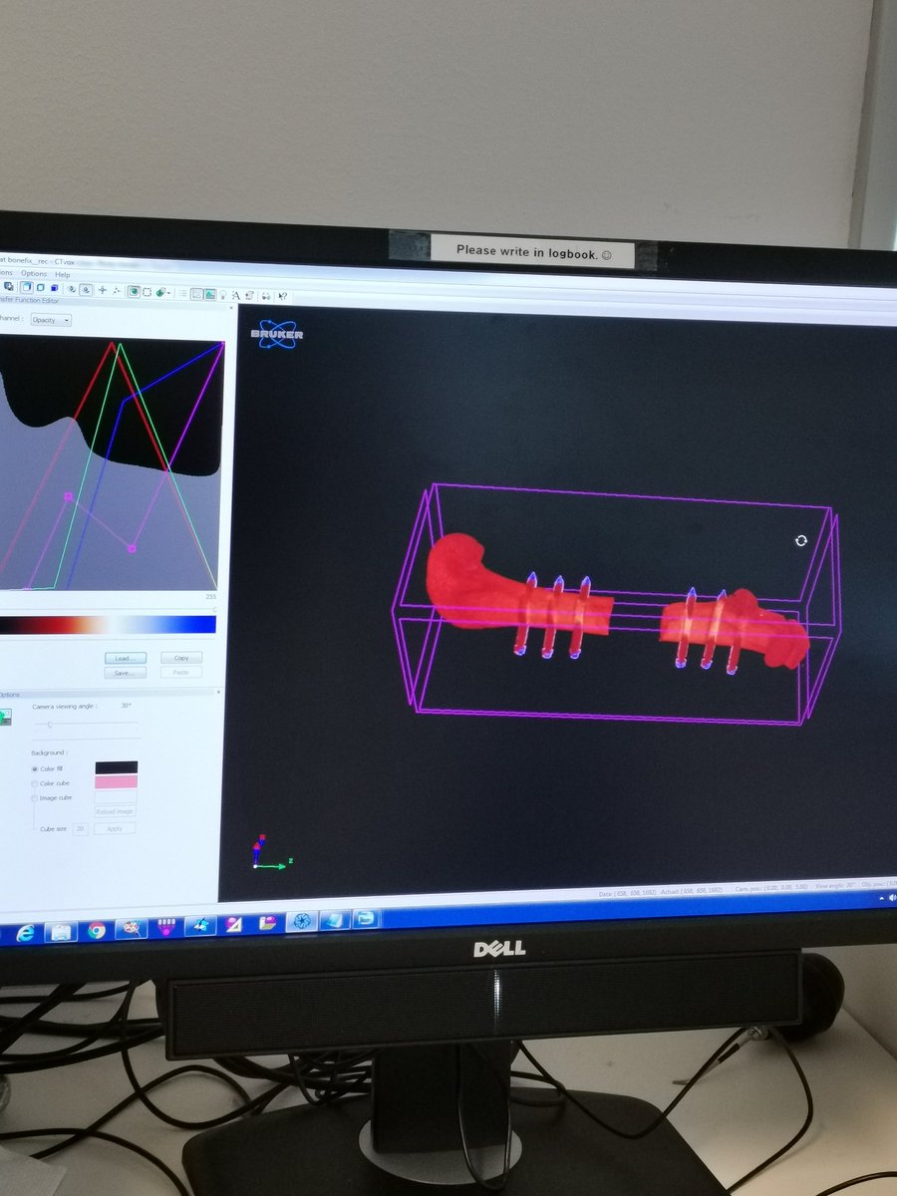
Task: Select the cross-shaped move tool in toolbar
Action: click(103, 290)
